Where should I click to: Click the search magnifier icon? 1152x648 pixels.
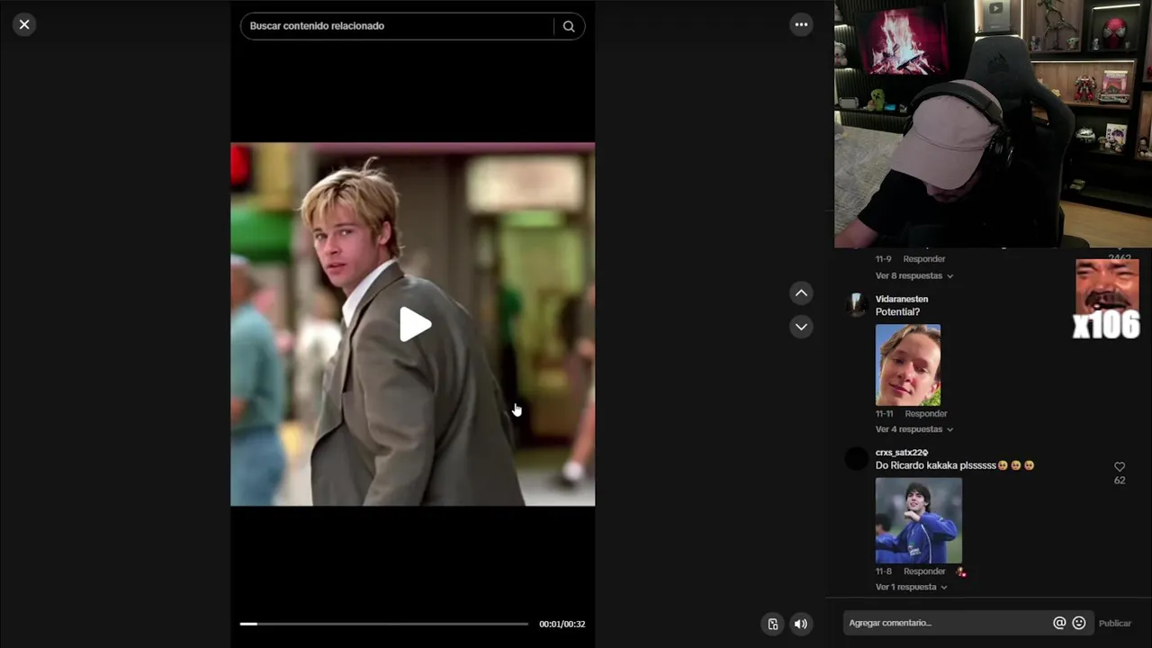click(x=569, y=26)
